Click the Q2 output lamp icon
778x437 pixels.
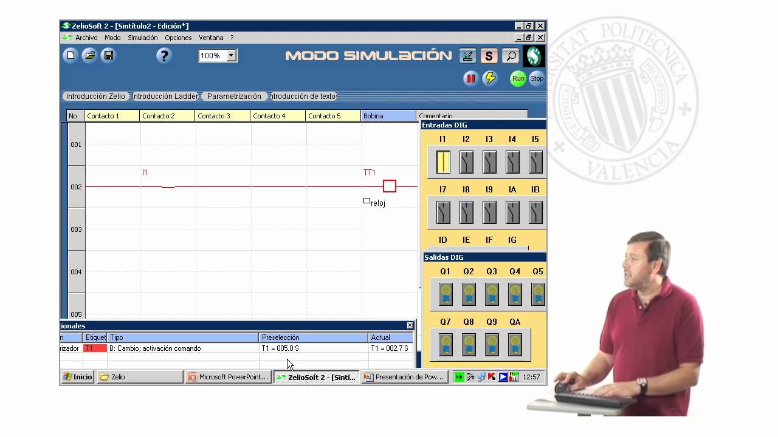tap(469, 294)
